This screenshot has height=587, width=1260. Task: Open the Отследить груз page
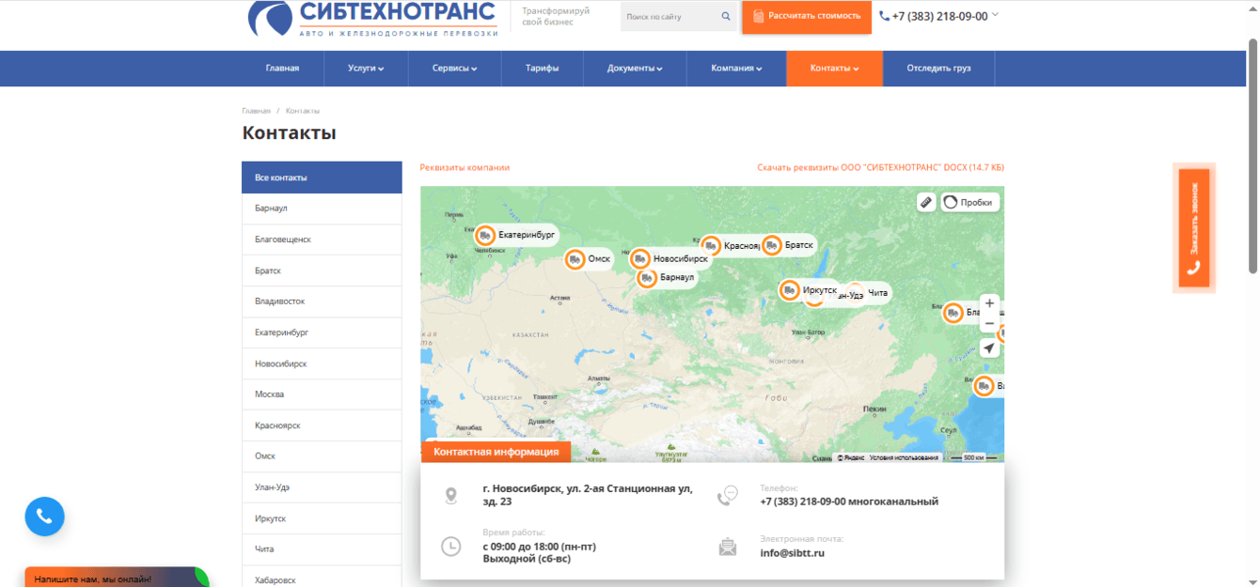pos(938,69)
